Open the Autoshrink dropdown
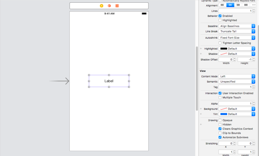Image resolution: width=259 pixels, height=156 pixels. click(237, 38)
